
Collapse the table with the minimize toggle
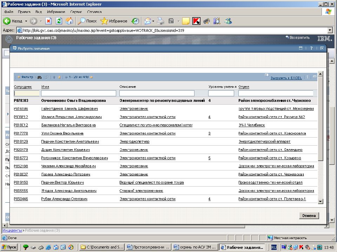tap(315, 77)
